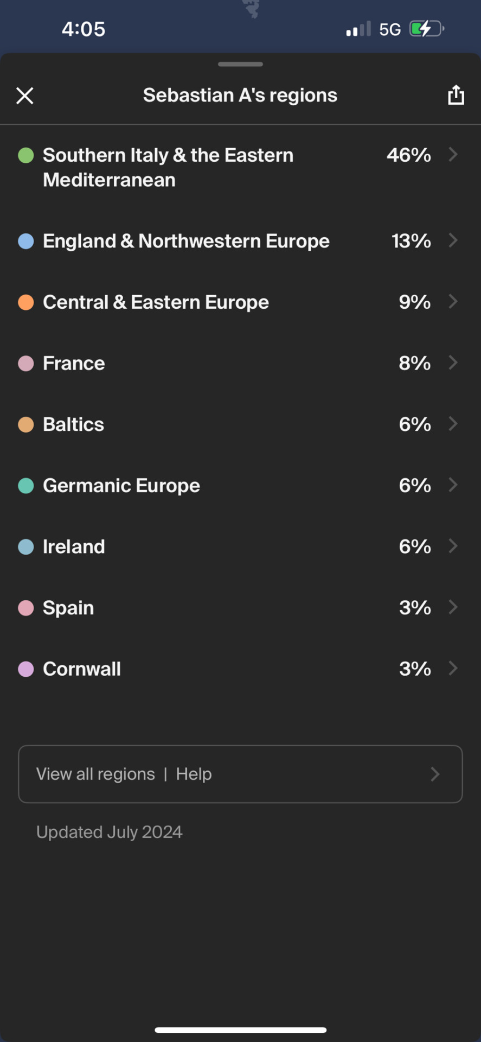Viewport: 481px width, 1042px height.
Task: Tap the purple Cornwall color dot
Action: coord(26,669)
